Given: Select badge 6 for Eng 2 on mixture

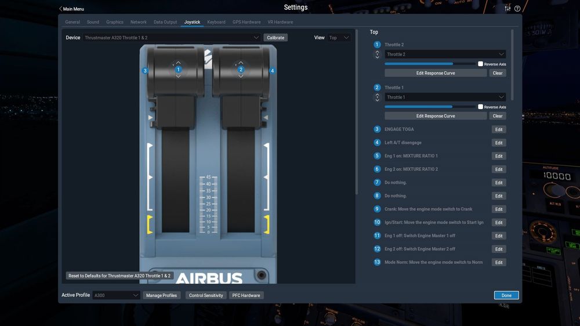Looking at the screenshot, I should [x=377, y=169].
